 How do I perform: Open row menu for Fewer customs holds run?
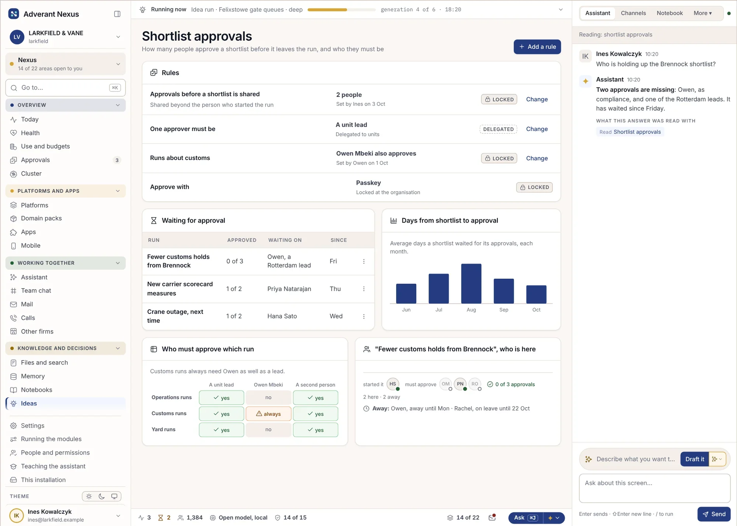coord(364,261)
